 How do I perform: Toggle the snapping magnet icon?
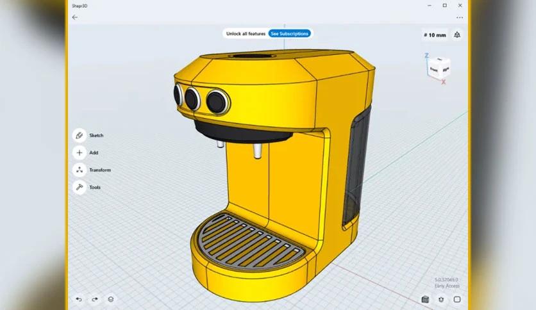[441, 299]
